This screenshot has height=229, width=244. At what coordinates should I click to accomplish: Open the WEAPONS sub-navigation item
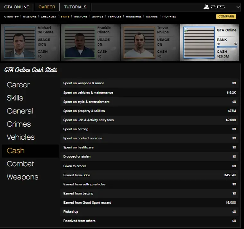pos(81,17)
